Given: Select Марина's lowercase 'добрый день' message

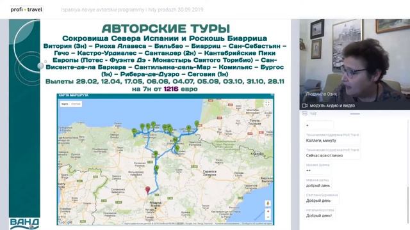Looking at the screenshot, I should point(318,186).
